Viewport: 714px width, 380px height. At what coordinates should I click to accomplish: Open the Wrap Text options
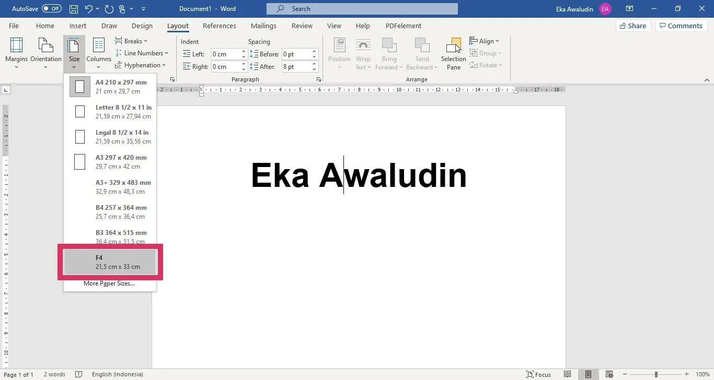(x=363, y=52)
